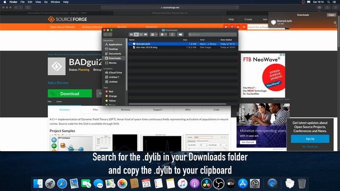340x191 pixels.
Task: Open Podcasts app in the Dock
Action: [194, 184]
